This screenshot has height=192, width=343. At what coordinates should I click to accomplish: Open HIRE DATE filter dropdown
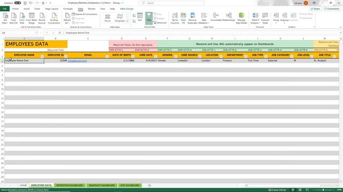pos(155,57)
